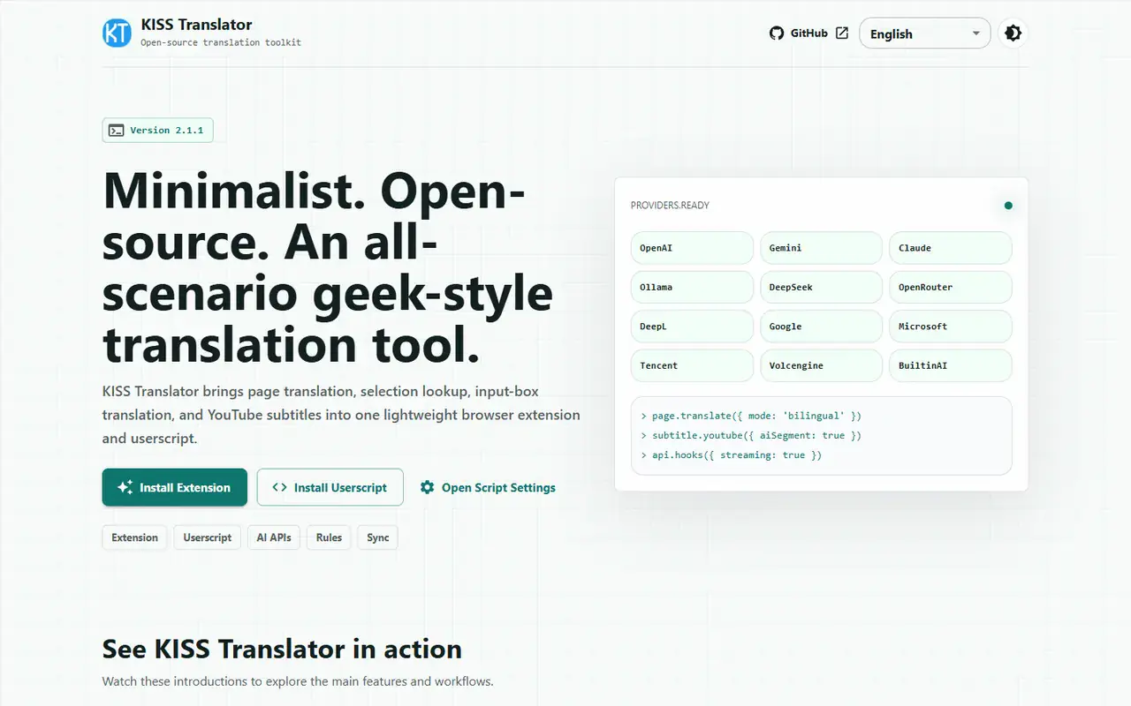Screen dimensions: 1131x706
Task: Click the DeepSeek provider chip
Action: [x=821, y=287]
